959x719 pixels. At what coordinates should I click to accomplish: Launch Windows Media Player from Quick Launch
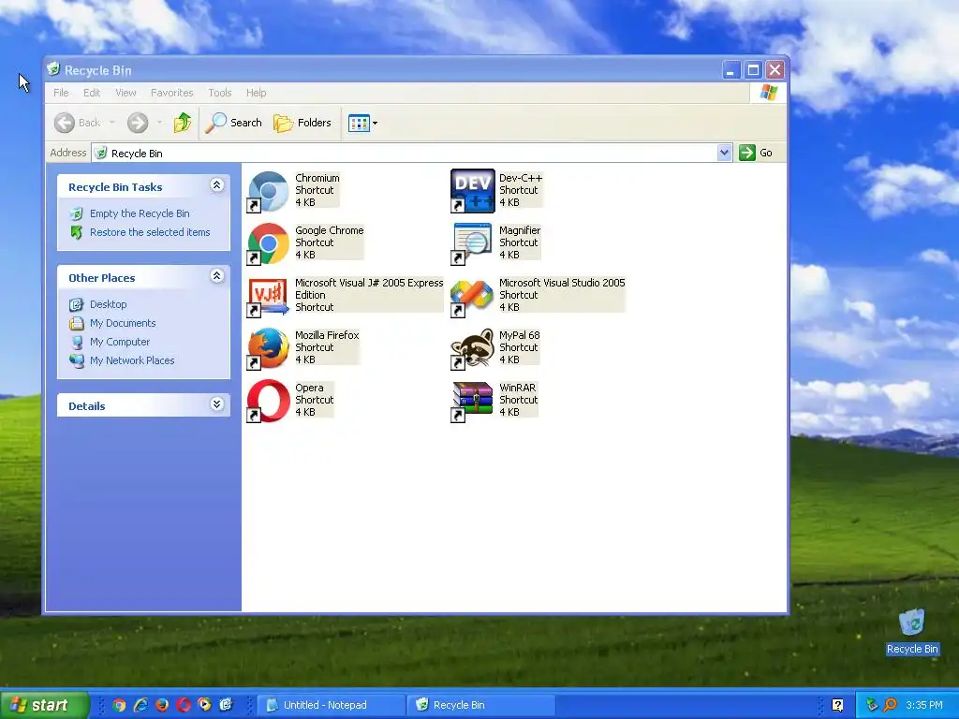204,705
